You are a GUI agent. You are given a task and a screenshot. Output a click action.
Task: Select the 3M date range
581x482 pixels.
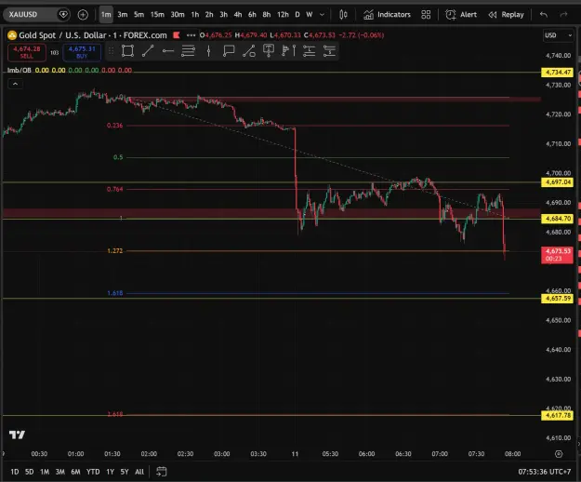[x=60, y=472]
